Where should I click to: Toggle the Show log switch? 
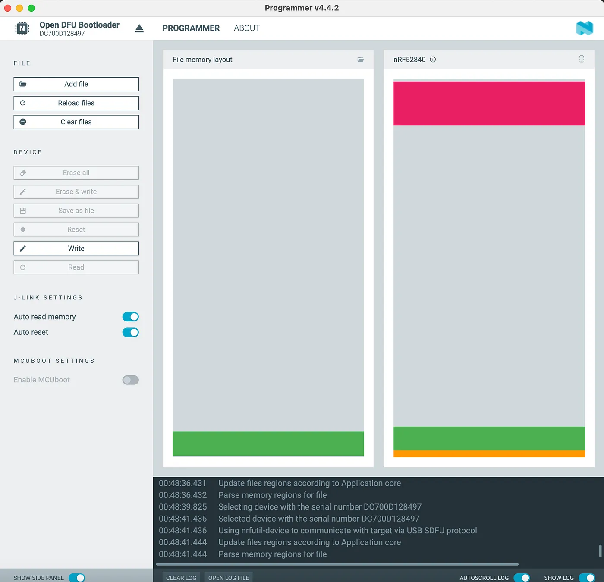click(x=587, y=578)
